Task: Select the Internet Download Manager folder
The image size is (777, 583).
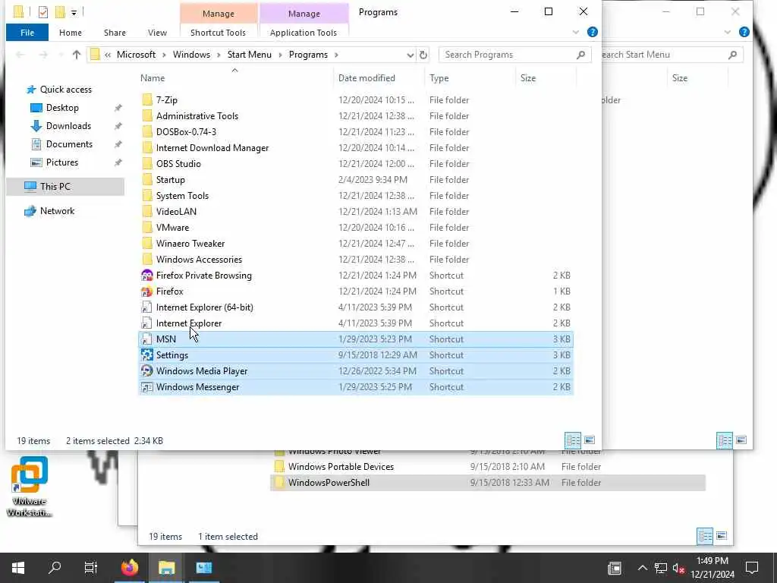Action: click(212, 148)
